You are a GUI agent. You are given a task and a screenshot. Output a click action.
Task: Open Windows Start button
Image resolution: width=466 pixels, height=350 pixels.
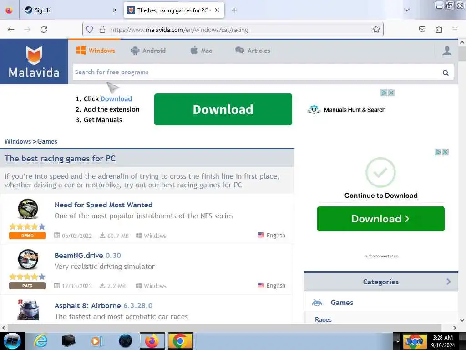pyautogui.click(x=12, y=341)
